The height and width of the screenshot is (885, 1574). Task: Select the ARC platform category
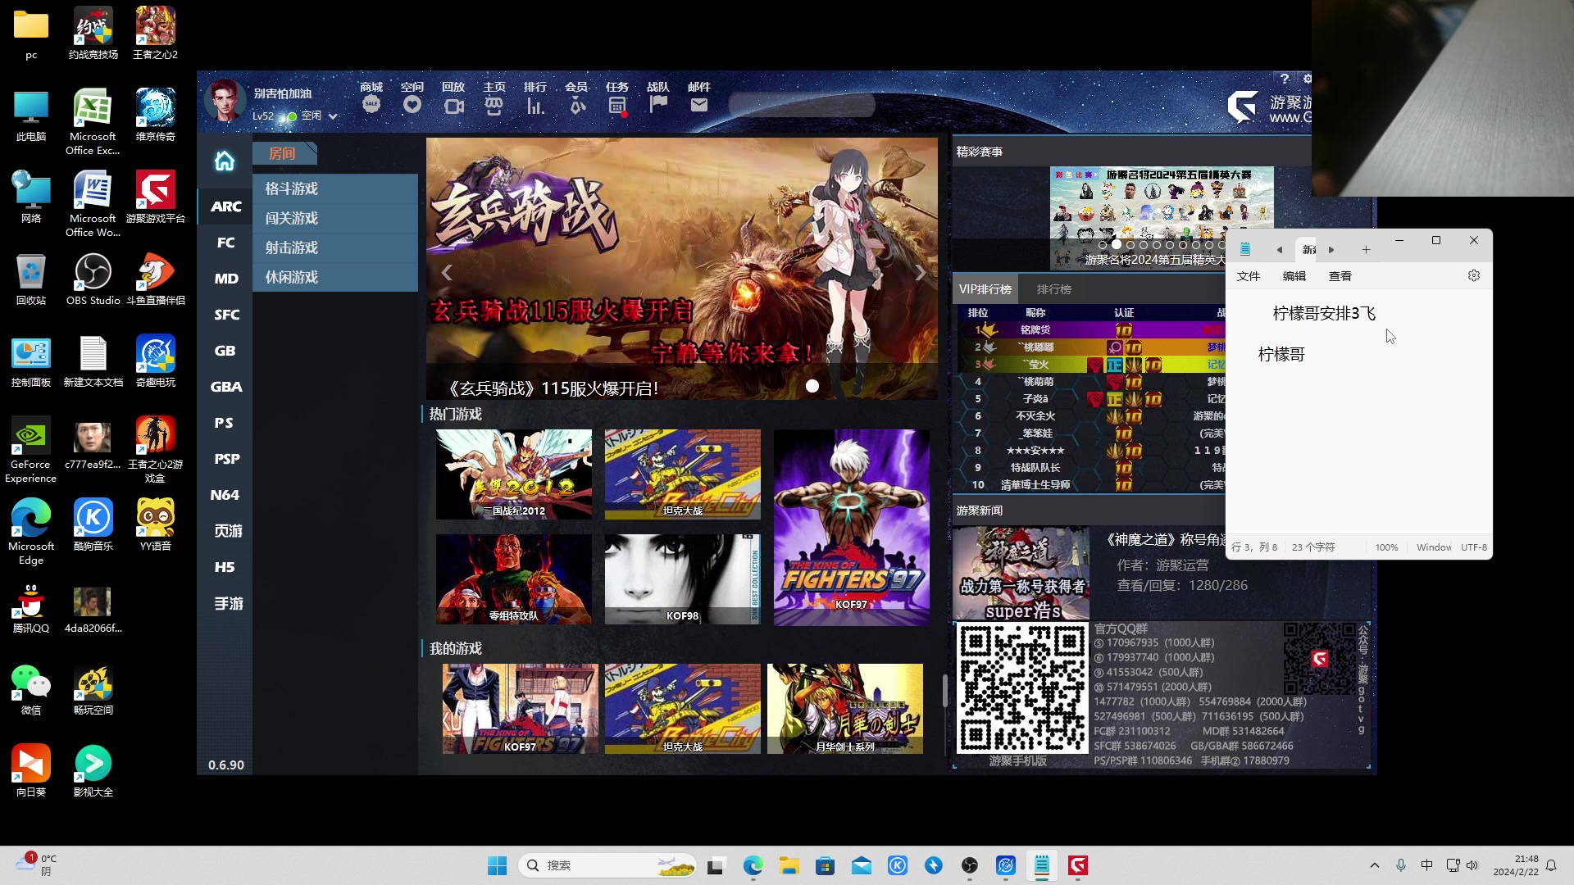click(225, 206)
